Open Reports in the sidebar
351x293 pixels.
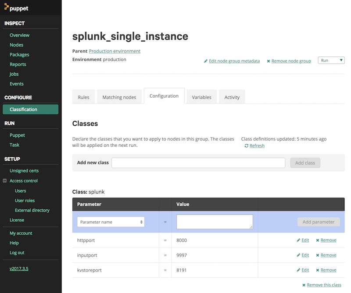tap(18, 64)
